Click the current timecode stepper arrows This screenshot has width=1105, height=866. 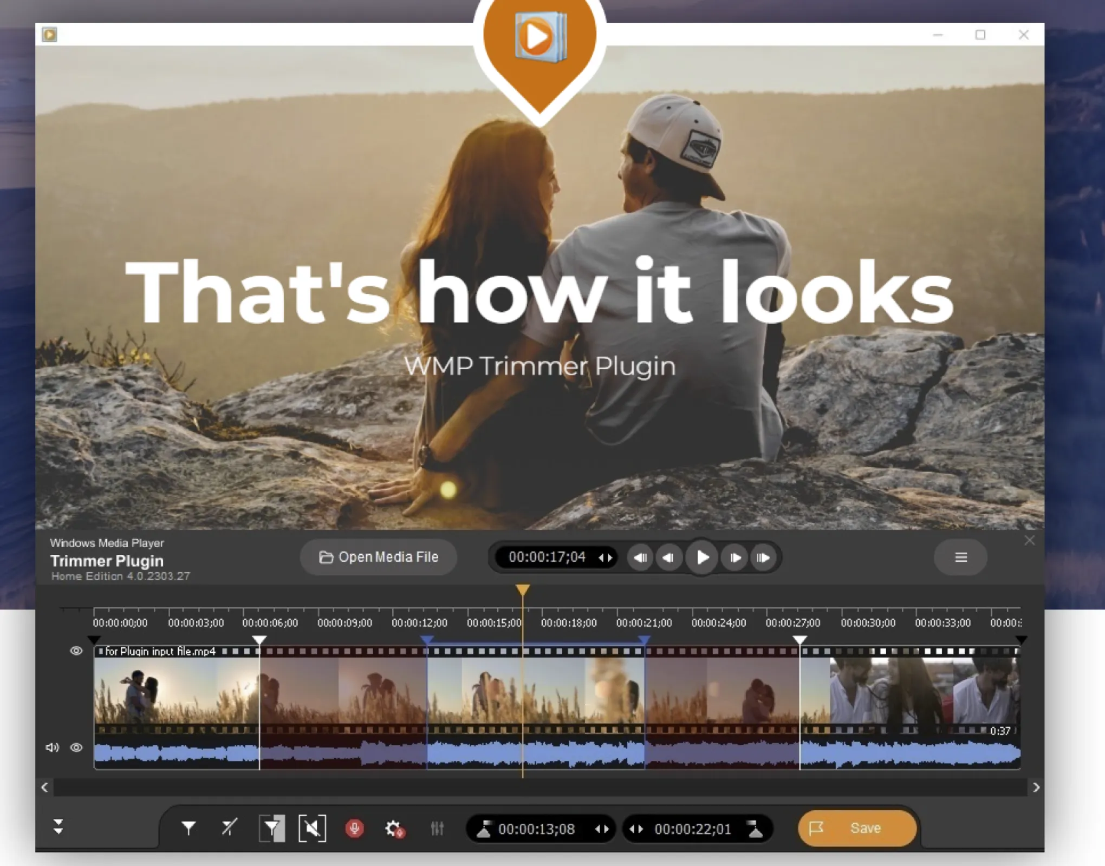tap(606, 557)
